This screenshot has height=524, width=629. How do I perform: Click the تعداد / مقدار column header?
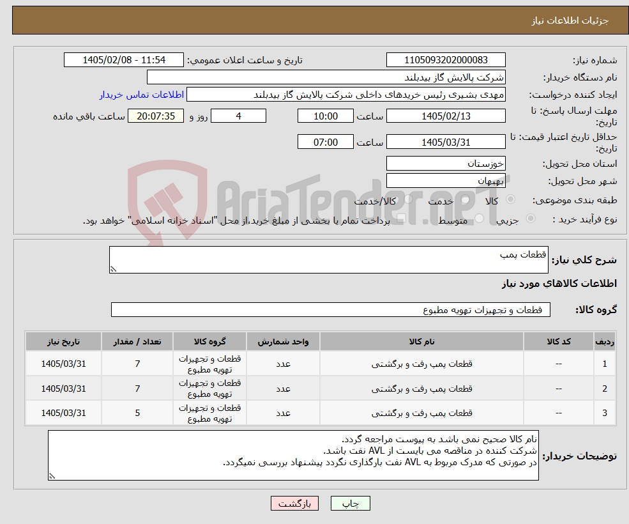[137, 341]
